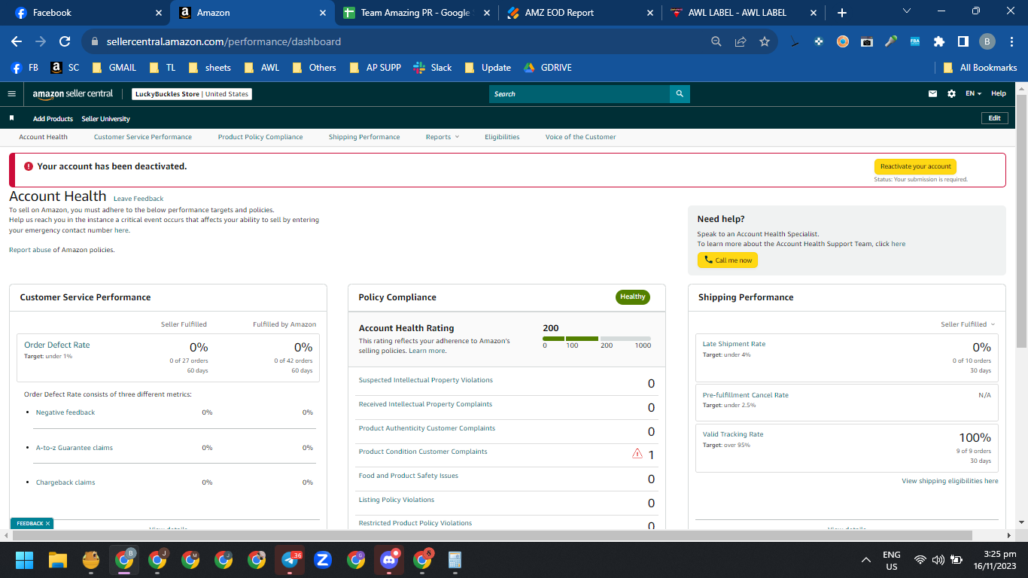Go to Customer Service Performance tab
Image resolution: width=1028 pixels, height=578 pixels.
(x=143, y=137)
